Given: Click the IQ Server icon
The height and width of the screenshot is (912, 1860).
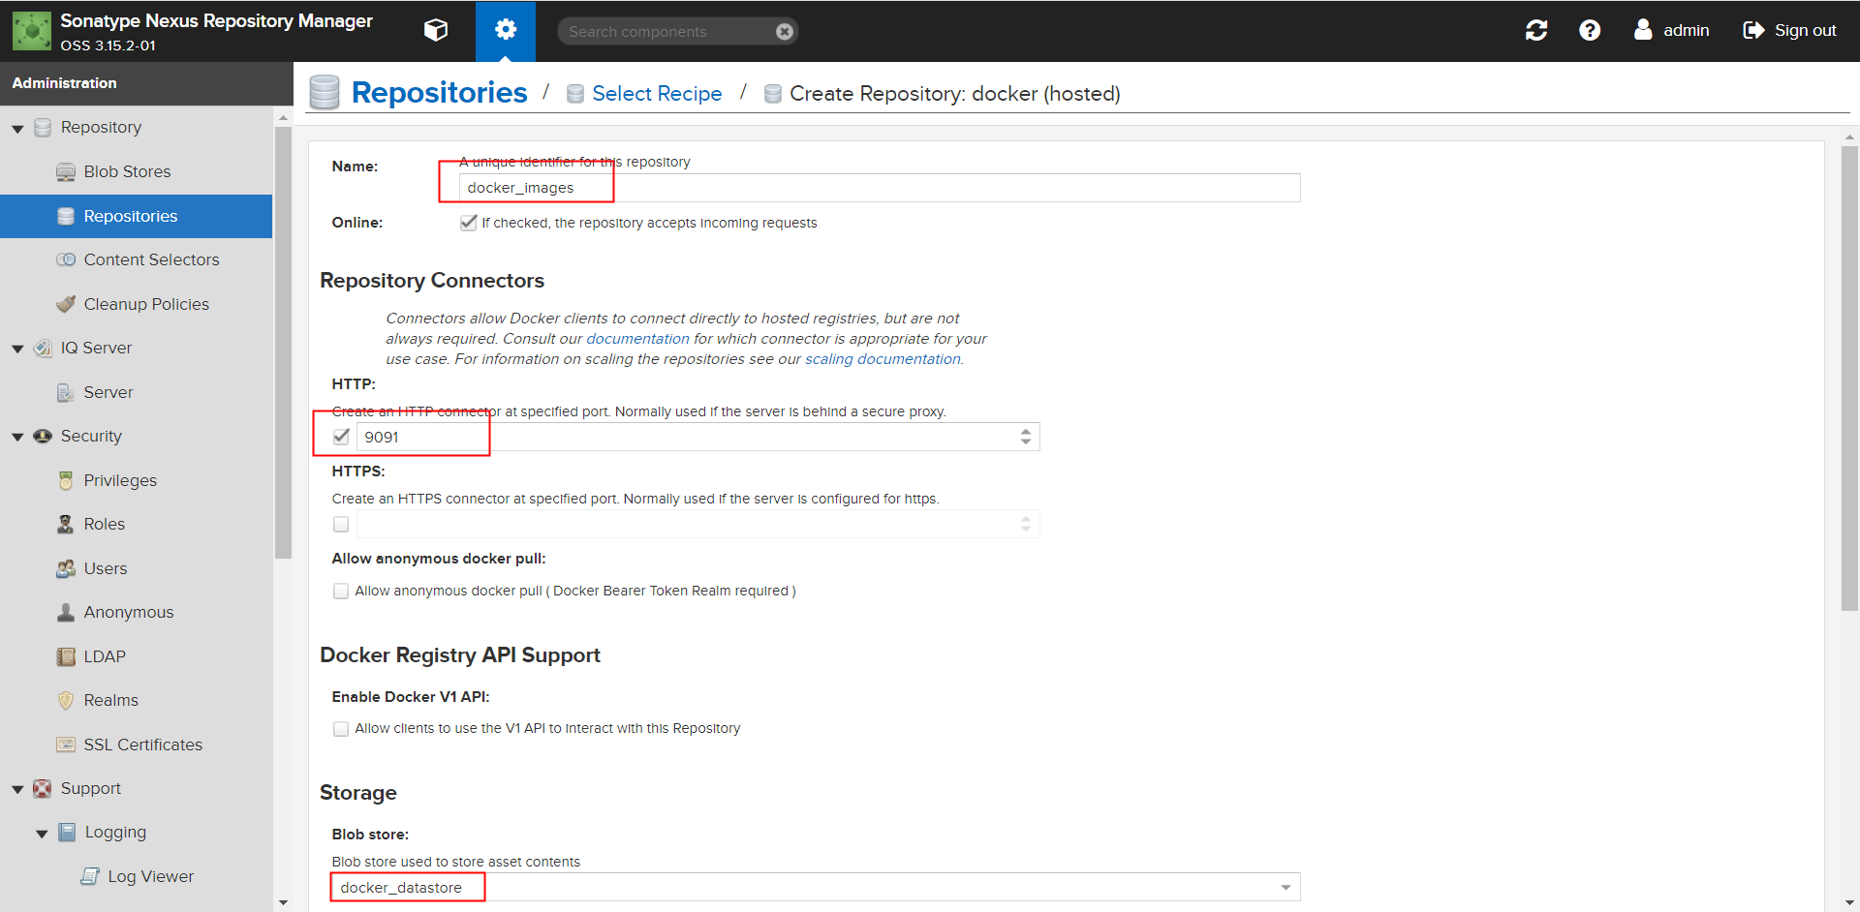Looking at the screenshot, I should tap(43, 348).
